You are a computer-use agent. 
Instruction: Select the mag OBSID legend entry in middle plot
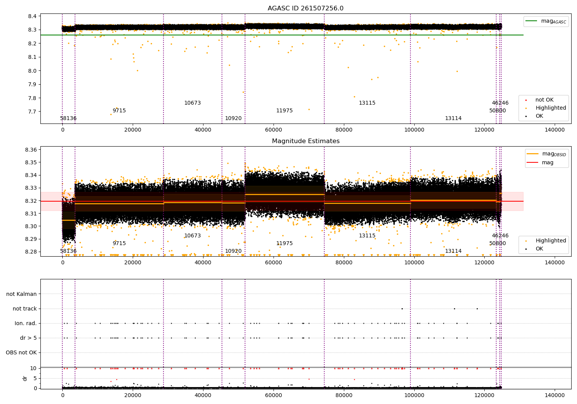click(x=546, y=154)
